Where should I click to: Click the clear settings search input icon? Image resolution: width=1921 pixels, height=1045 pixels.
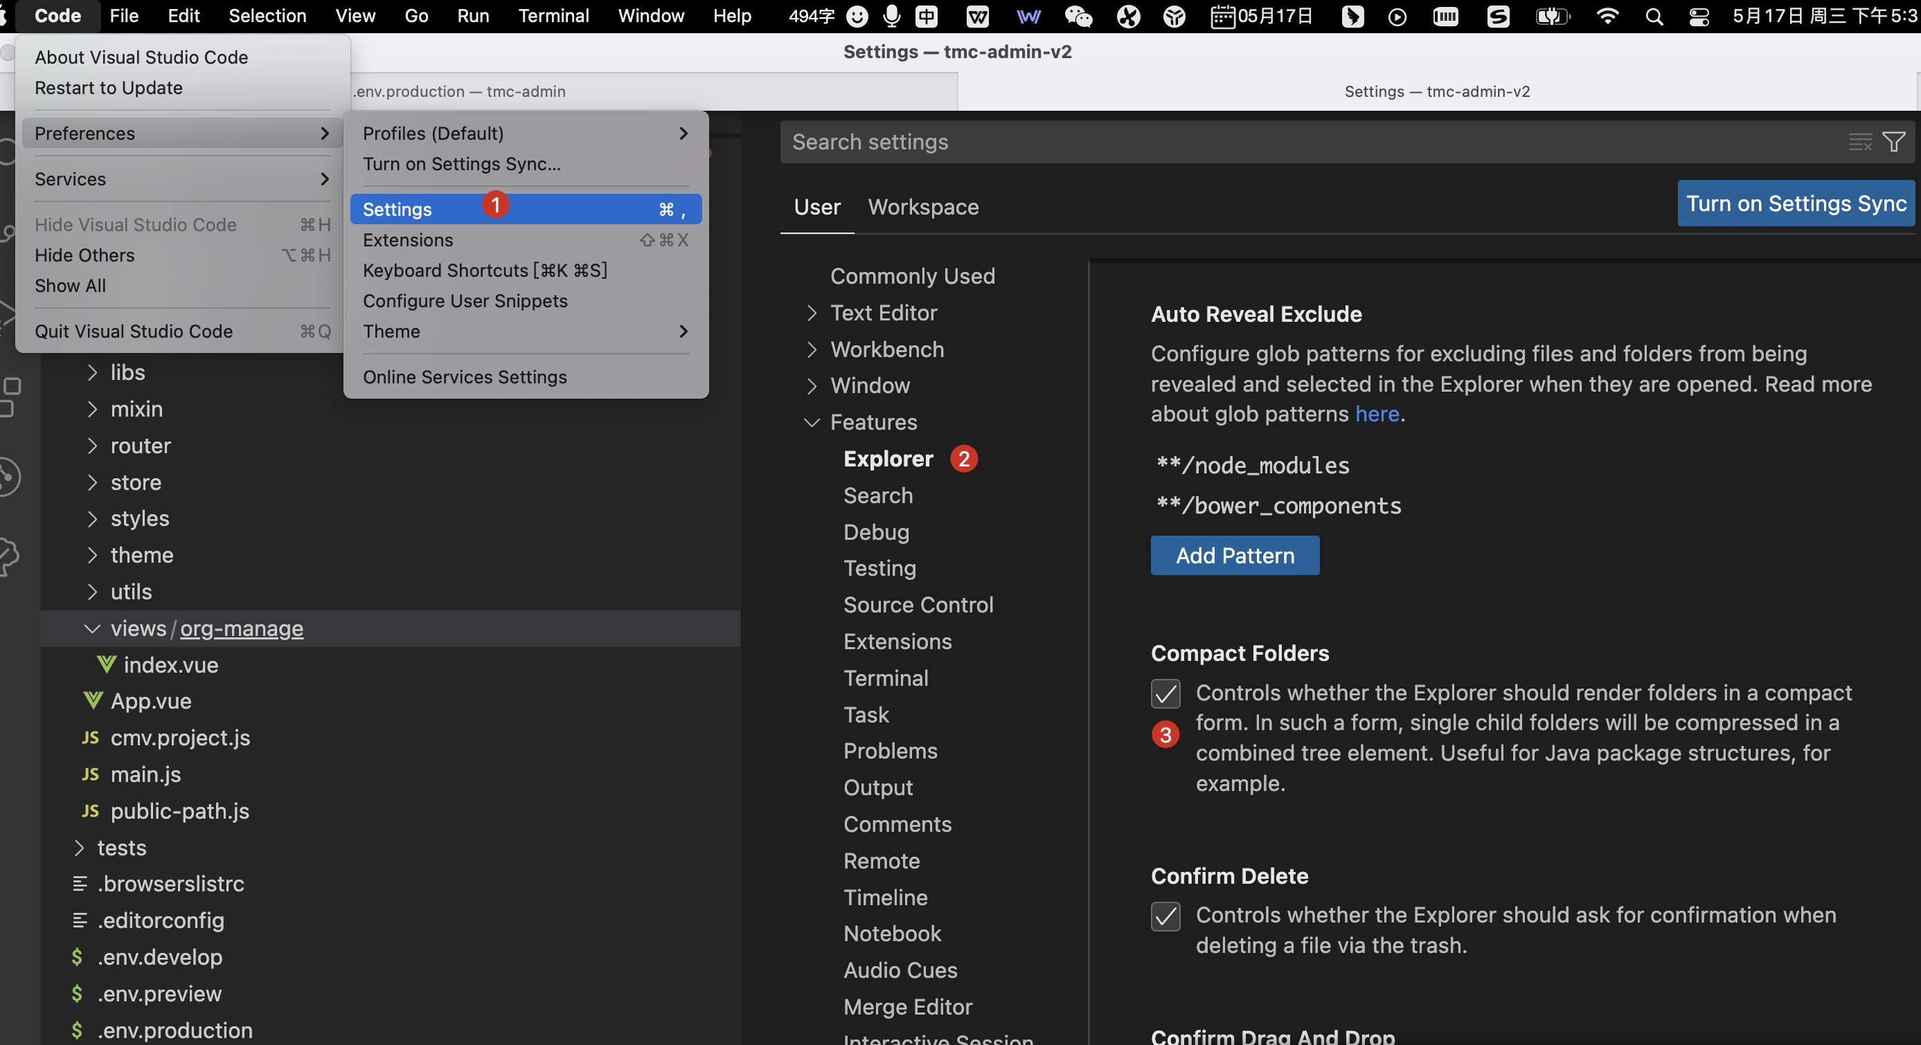pos(1860,142)
